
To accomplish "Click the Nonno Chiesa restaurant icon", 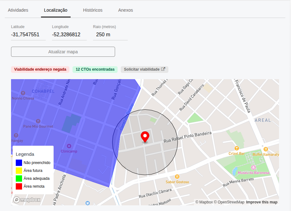I will 23,93.
